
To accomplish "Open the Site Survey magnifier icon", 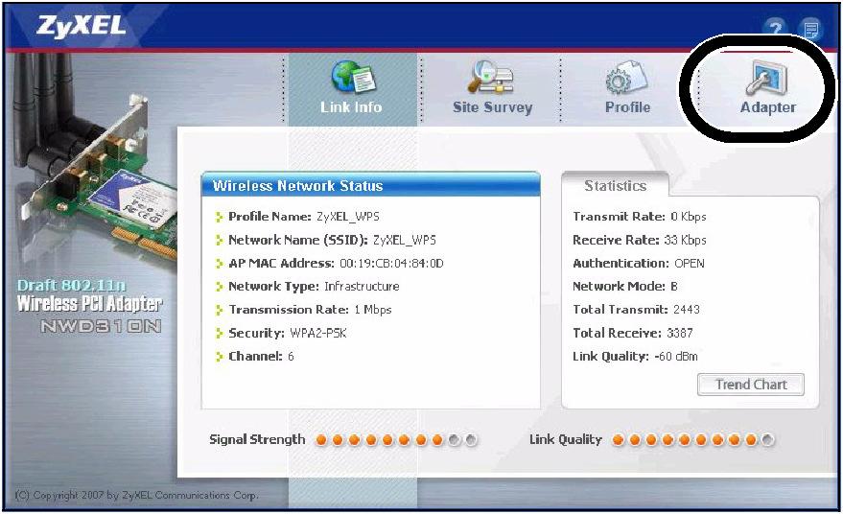I will click(490, 77).
